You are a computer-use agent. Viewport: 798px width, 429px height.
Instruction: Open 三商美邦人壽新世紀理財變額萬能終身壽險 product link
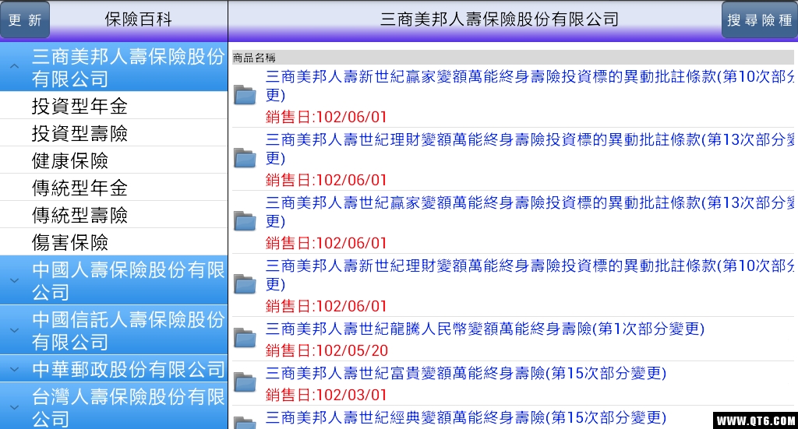(529, 275)
